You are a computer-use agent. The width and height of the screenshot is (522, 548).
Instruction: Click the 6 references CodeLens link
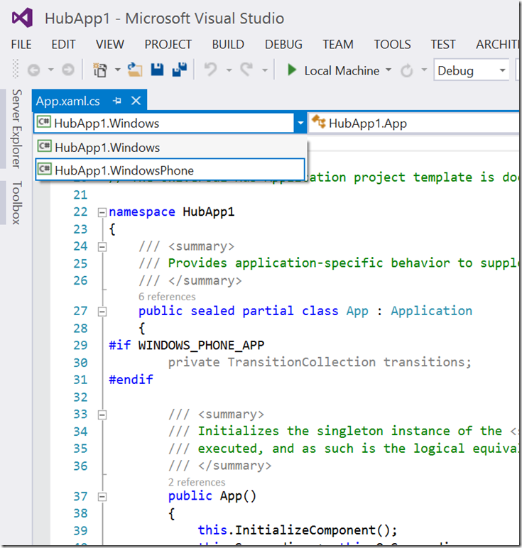coord(167,297)
